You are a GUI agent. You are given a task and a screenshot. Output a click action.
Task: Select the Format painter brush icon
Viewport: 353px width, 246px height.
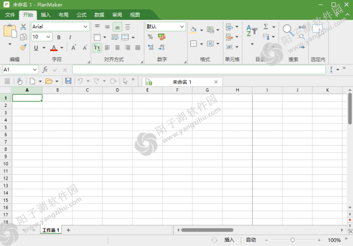coord(23,47)
